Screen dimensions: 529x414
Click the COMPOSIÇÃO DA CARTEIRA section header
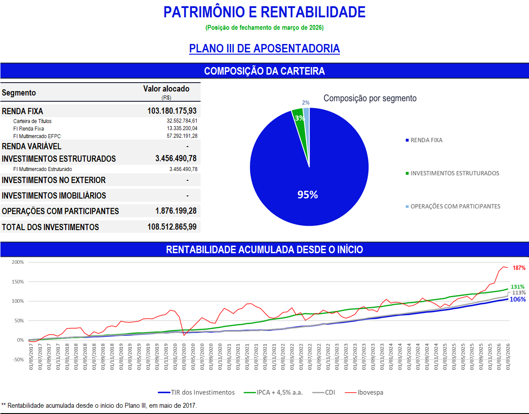coord(264,71)
